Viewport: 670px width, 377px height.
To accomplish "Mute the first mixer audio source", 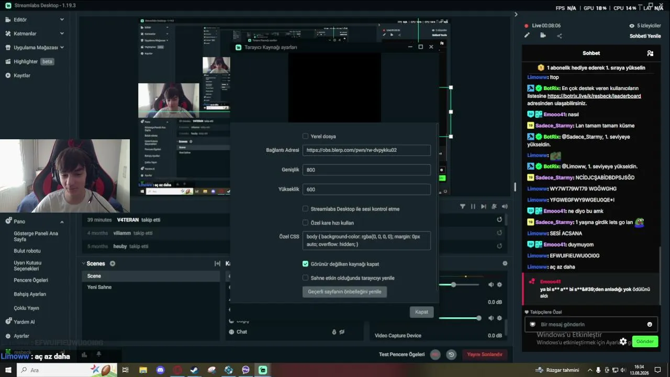I will point(491,285).
